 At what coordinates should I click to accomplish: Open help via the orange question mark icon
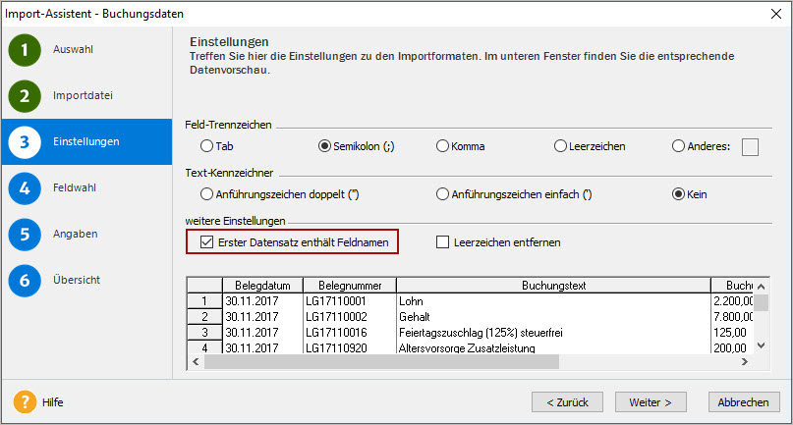click(25, 402)
